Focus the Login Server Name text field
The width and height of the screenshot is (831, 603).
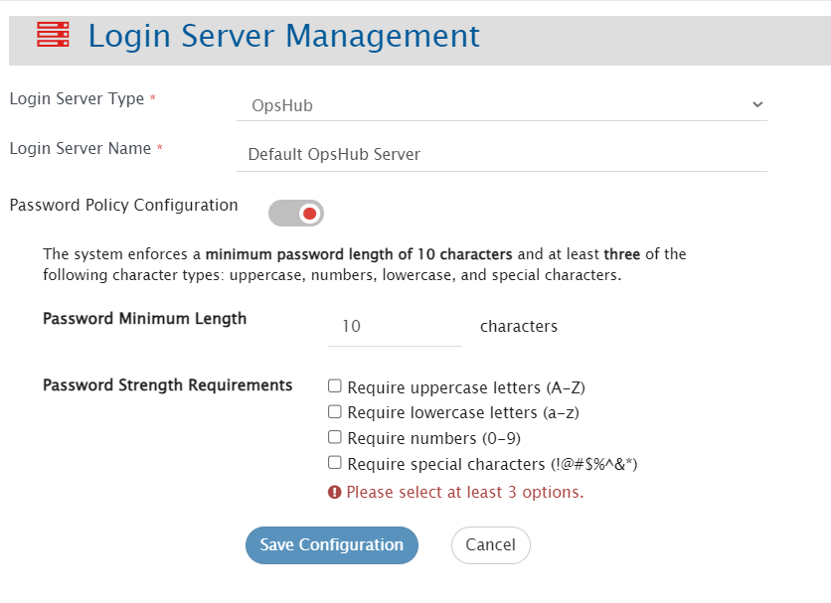pyautogui.click(x=502, y=155)
